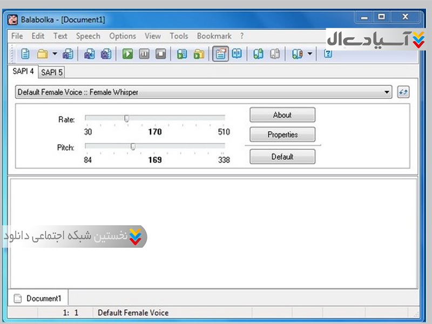Expand the dropdown arrow left of Help icon

(309, 53)
